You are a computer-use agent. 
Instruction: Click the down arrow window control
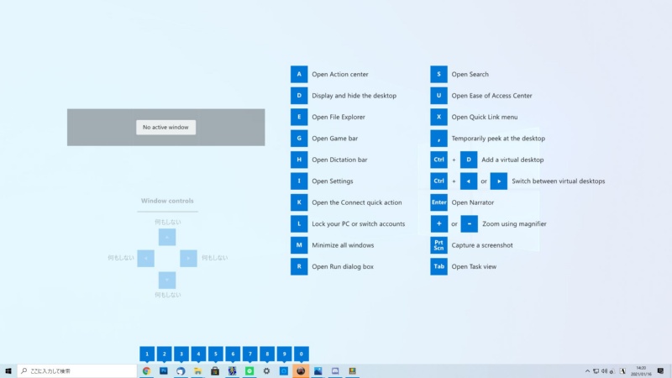[x=167, y=280]
